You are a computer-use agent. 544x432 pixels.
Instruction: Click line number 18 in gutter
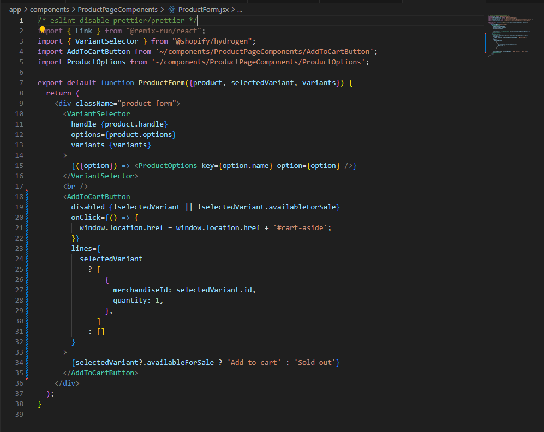(x=19, y=197)
